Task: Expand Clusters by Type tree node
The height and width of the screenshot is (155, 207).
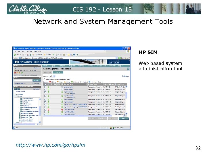Action: point(20,117)
